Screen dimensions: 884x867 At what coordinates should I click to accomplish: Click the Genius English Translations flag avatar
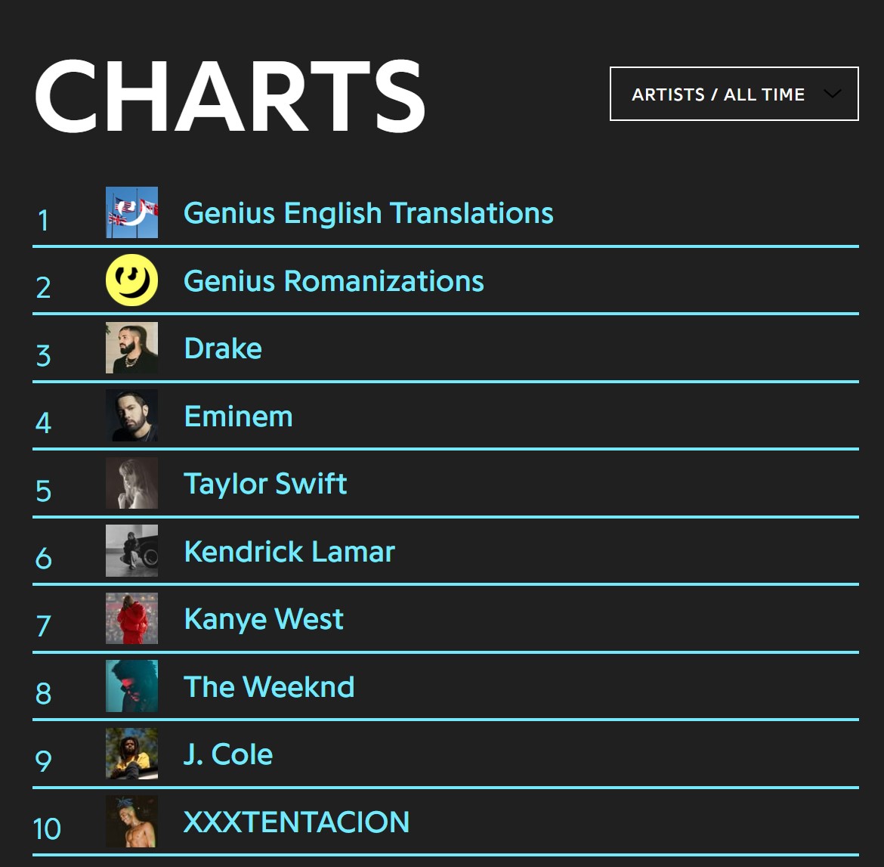(x=131, y=213)
